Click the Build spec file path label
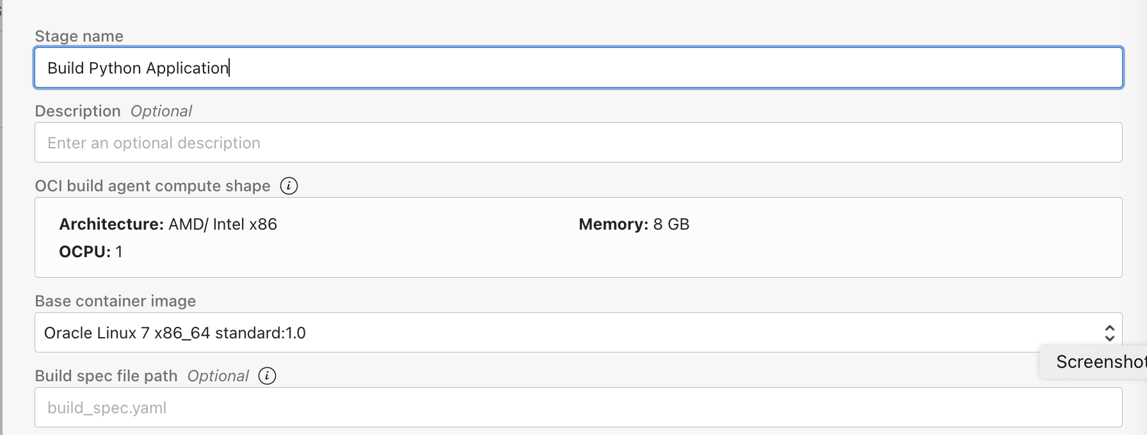1147x435 pixels. (106, 376)
